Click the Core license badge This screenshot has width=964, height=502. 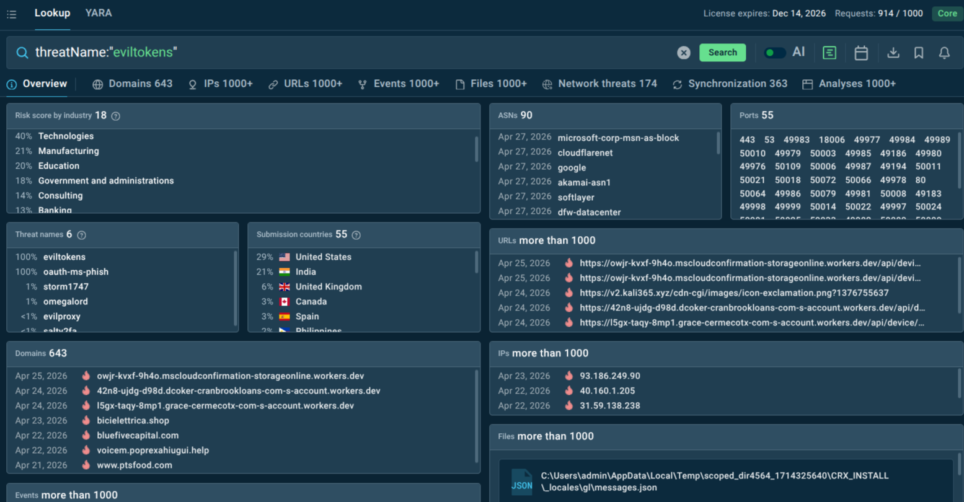[x=947, y=14]
